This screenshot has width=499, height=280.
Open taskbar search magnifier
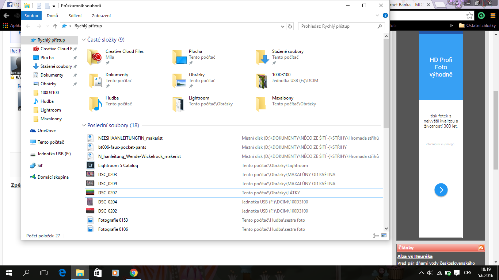coord(26,272)
